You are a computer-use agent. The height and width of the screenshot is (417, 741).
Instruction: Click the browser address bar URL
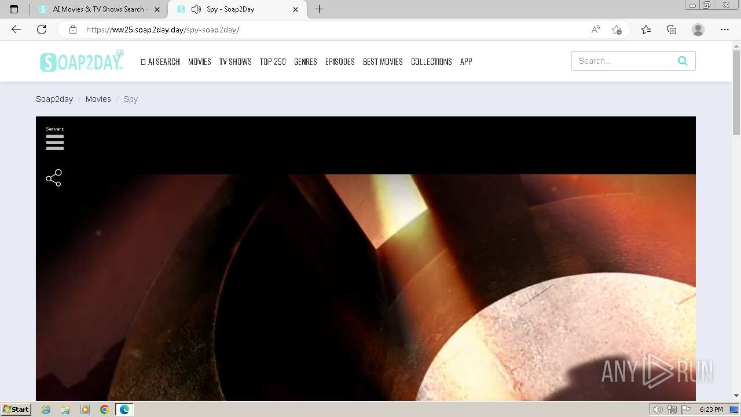click(163, 30)
